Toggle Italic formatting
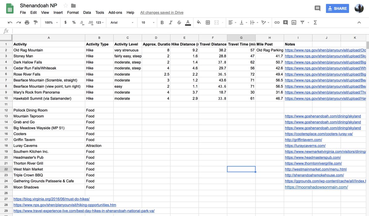369x216 pixels. [171, 22]
